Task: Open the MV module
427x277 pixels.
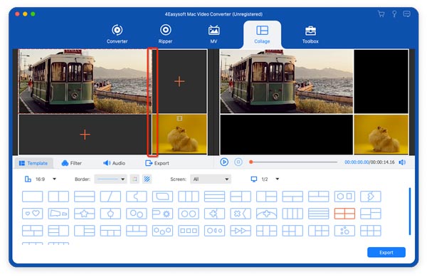Action: [213, 34]
